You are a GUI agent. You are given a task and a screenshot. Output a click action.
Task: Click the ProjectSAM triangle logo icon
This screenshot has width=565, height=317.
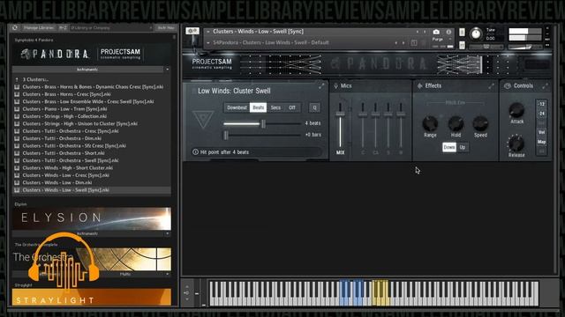(203, 120)
